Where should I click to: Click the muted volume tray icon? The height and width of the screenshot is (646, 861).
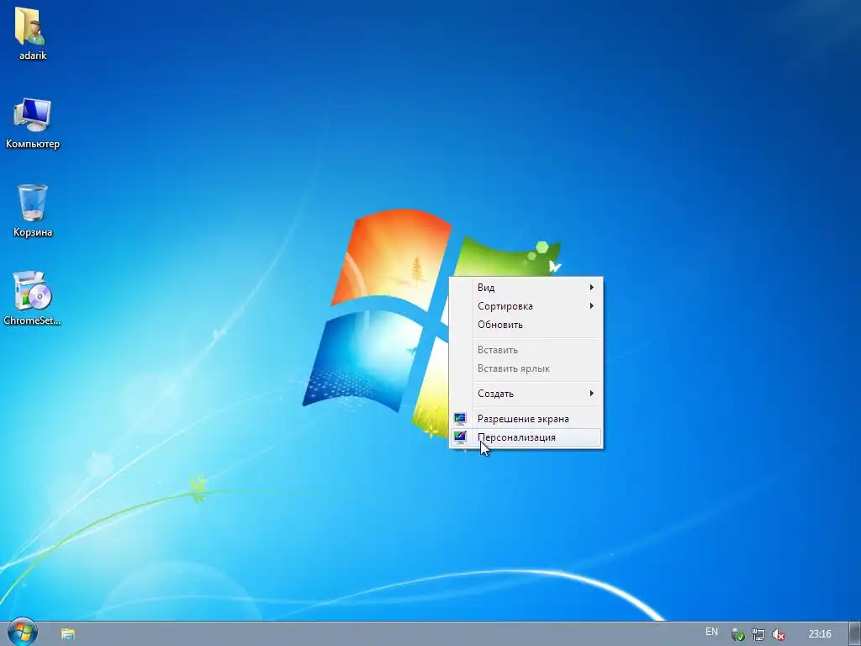click(778, 634)
